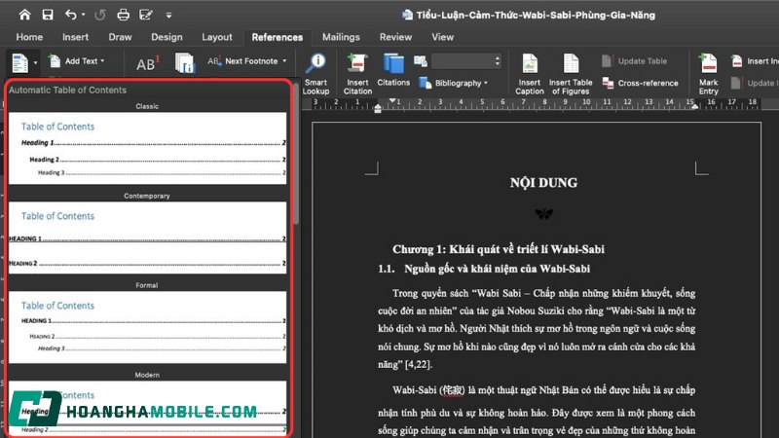Select the Classic table of contents style
Image resolution: width=779 pixels, height=438 pixels.
click(x=148, y=147)
